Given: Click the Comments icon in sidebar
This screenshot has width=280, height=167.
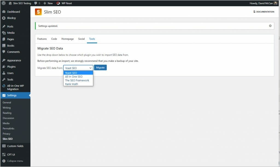Looking at the screenshot, I should pos(4,52).
